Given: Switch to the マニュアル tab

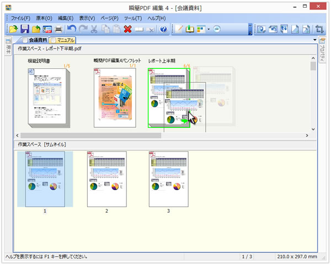Looking at the screenshot, I should [63, 40].
